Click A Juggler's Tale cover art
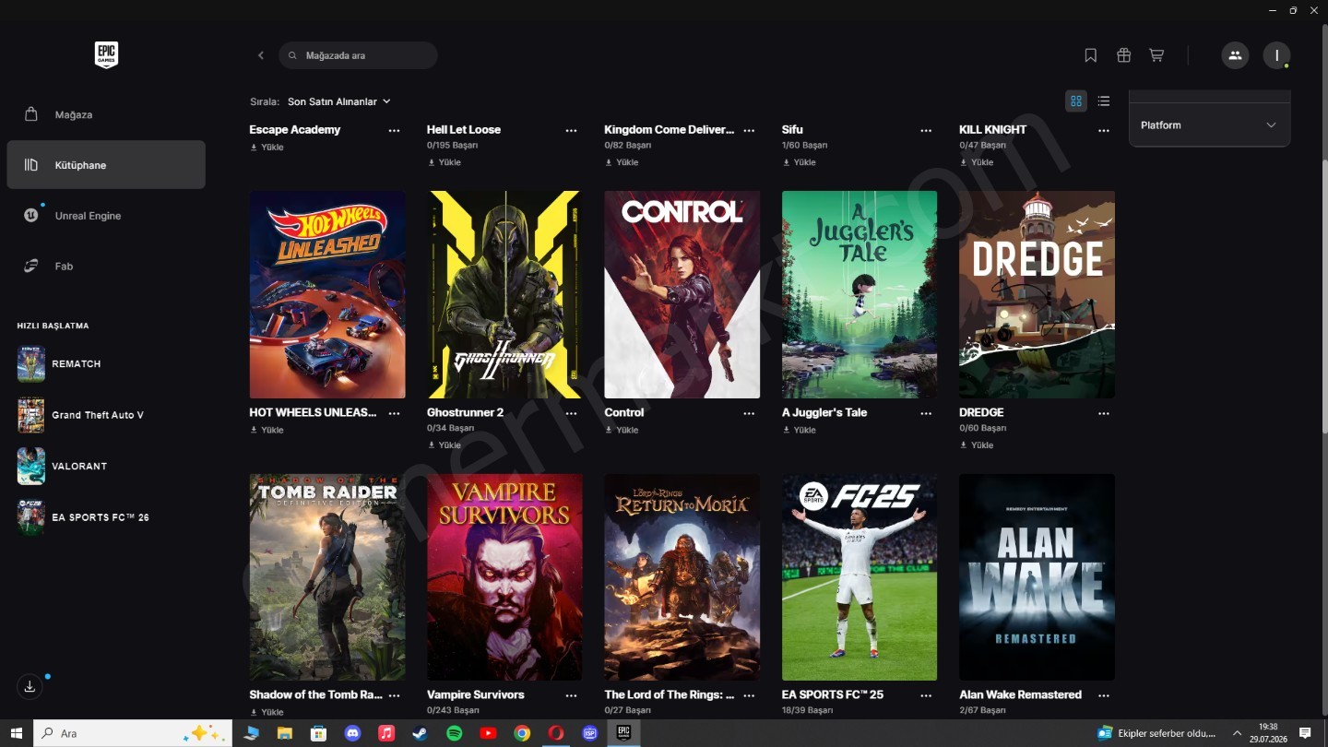Screen dimensions: 1328x747 pyautogui.click(x=860, y=294)
